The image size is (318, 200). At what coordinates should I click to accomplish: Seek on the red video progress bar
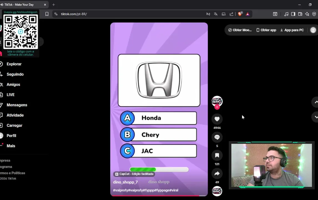point(159,196)
